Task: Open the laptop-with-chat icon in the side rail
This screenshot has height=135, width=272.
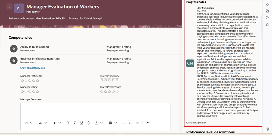Action: point(267,11)
